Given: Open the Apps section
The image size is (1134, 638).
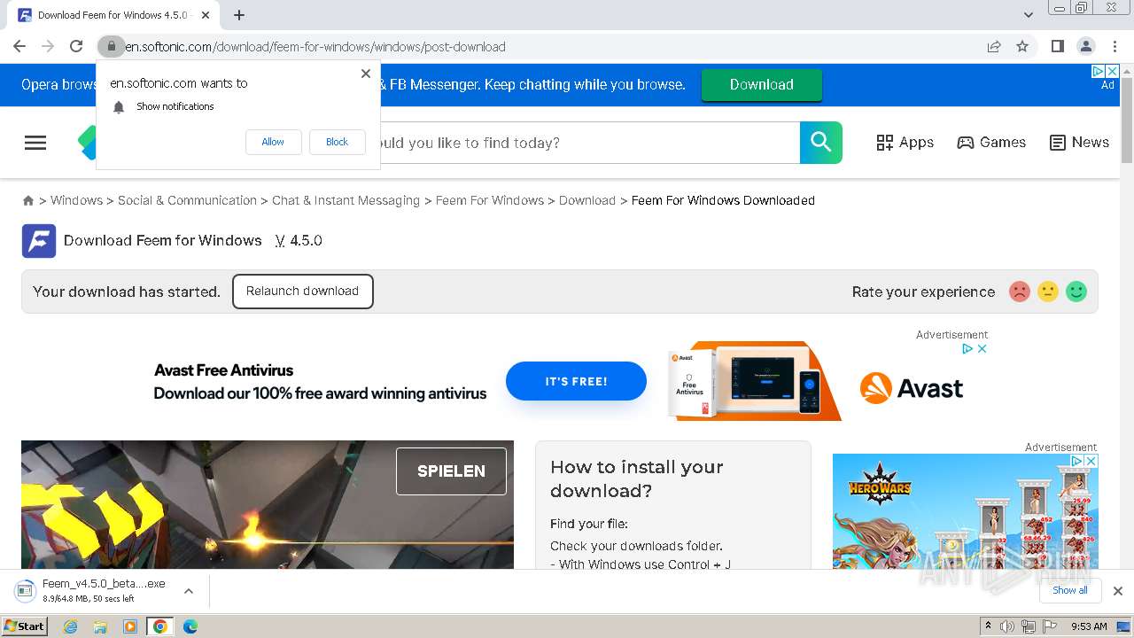Looking at the screenshot, I should tap(905, 143).
